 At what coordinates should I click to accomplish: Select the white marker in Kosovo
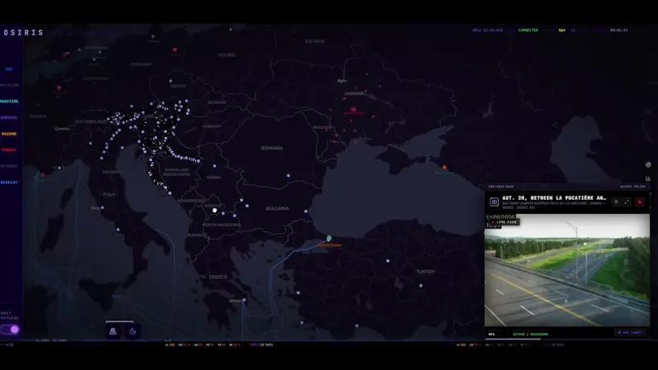click(215, 210)
